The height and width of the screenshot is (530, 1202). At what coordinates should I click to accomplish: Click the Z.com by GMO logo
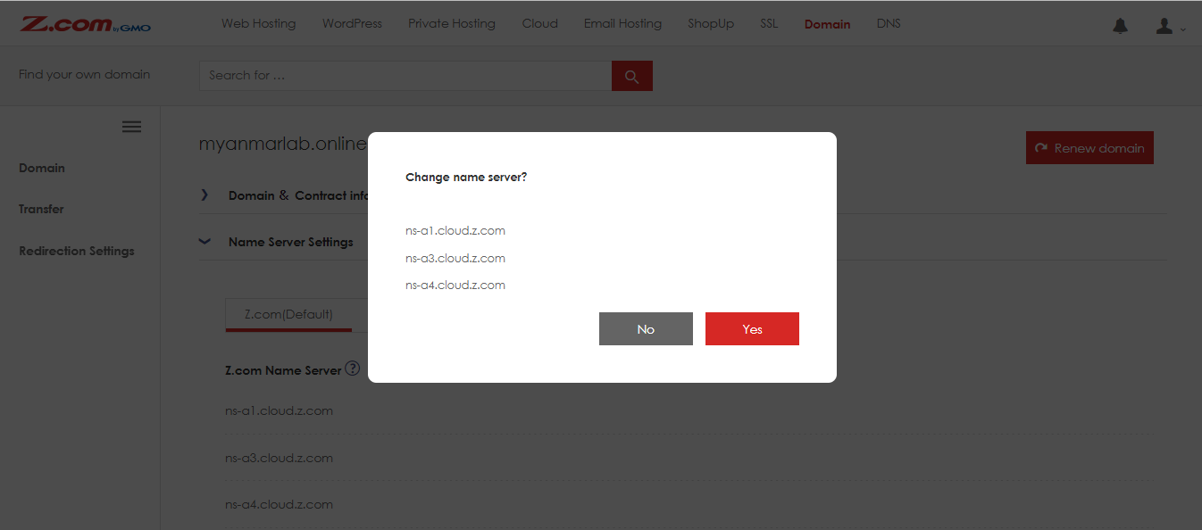[86, 24]
